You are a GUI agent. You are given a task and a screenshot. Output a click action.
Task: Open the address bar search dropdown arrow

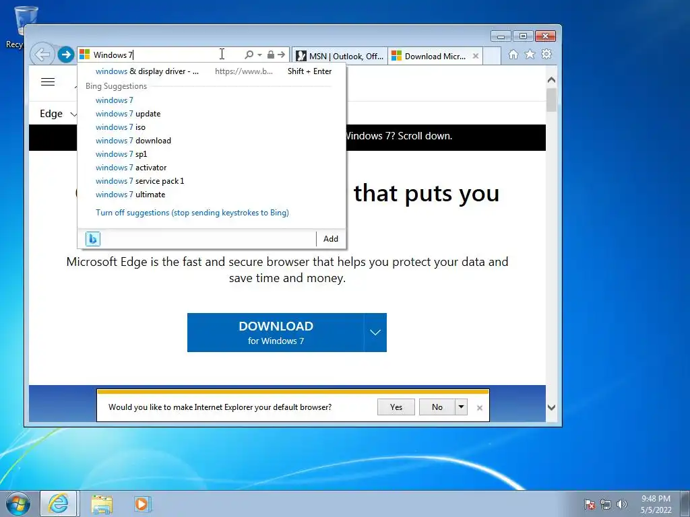pyautogui.click(x=259, y=55)
